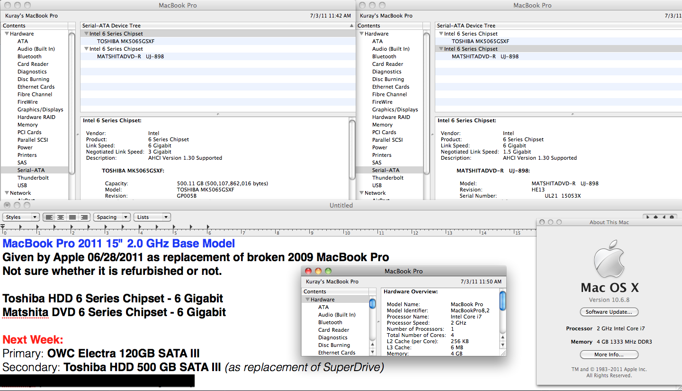682x391 pixels.
Task: Click the center alignment icon
Action: (x=61, y=217)
